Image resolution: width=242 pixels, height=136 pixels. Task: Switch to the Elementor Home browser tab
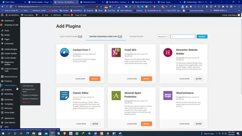[x=92, y=2]
